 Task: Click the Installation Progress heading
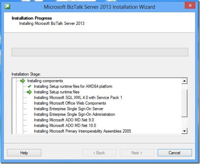tap(32, 18)
